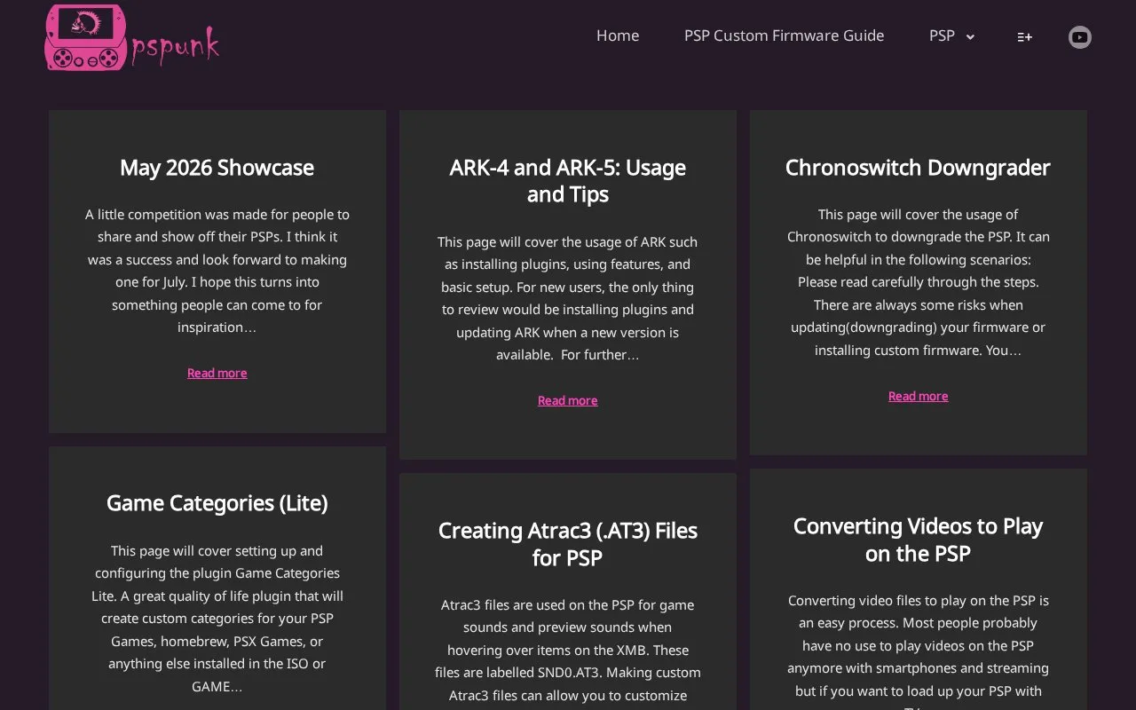The height and width of the screenshot is (710, 1136).
Task: Read more about May 2026 Showcase
Action: [x=217, y=373]
